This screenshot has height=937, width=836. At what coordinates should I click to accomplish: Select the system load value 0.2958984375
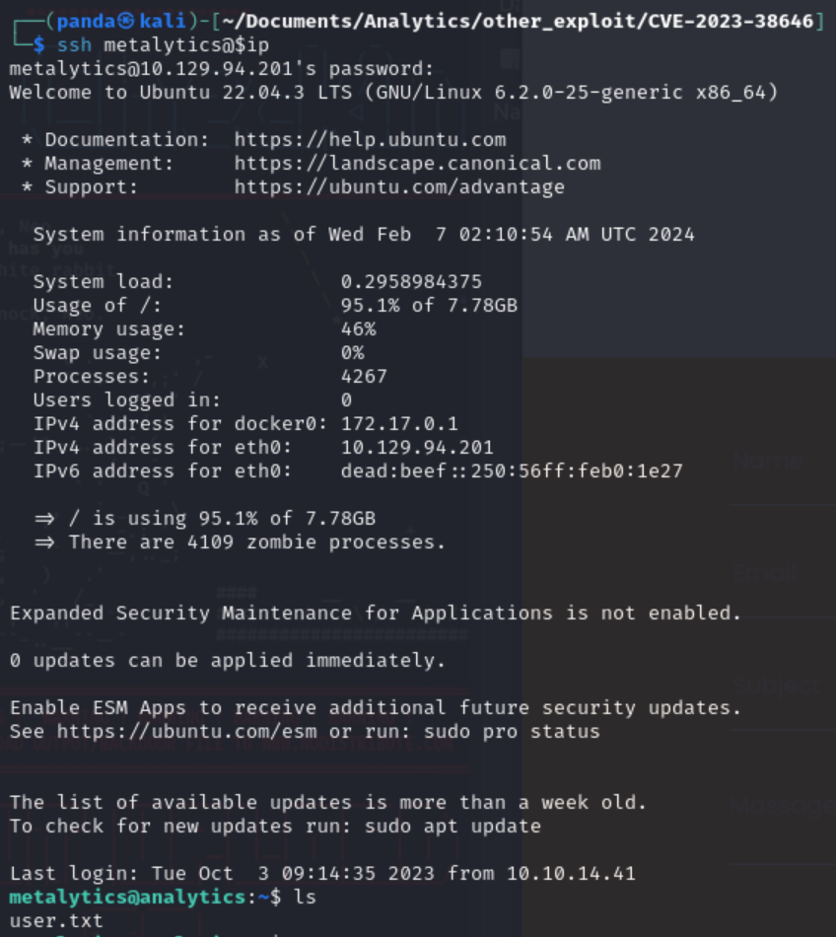click(411, 281)
